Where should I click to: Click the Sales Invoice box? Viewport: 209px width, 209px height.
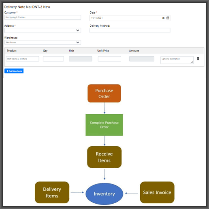[x=157, y=192]
